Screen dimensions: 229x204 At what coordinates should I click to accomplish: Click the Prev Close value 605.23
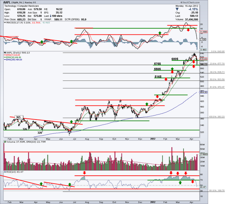pyautogui.click(x=21, y=19)
